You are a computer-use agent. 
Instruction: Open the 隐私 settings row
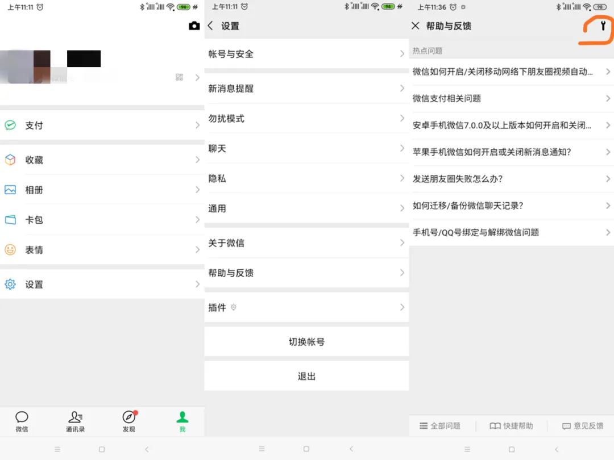point(306,178)
